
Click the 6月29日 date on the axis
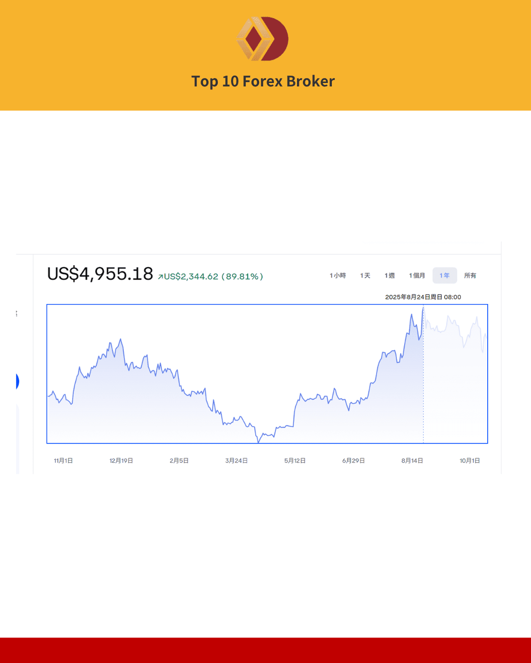[x=354, y=461]
